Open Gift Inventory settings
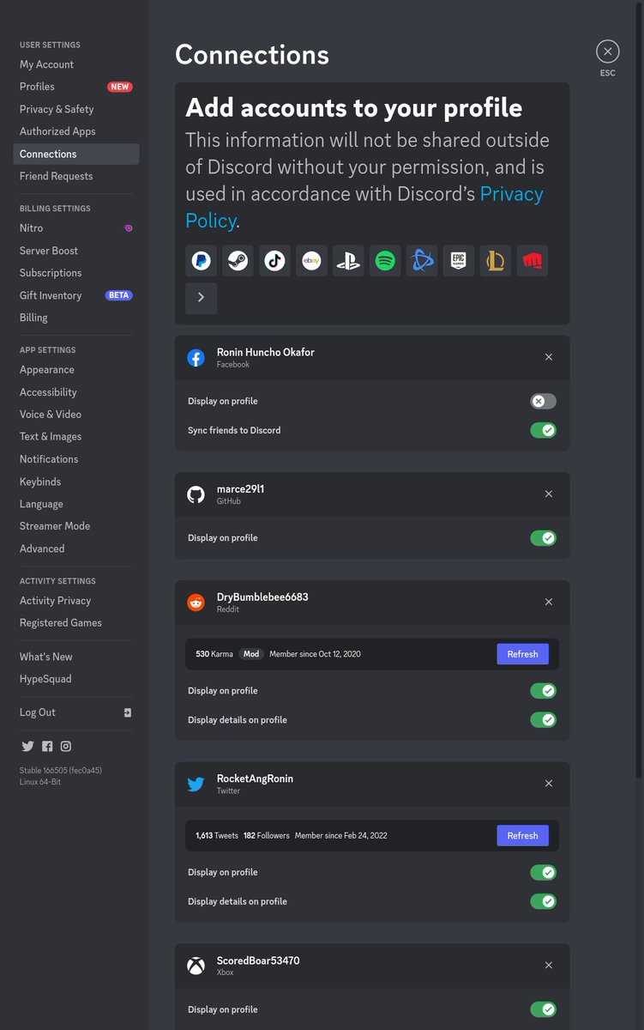 [76, 295]
